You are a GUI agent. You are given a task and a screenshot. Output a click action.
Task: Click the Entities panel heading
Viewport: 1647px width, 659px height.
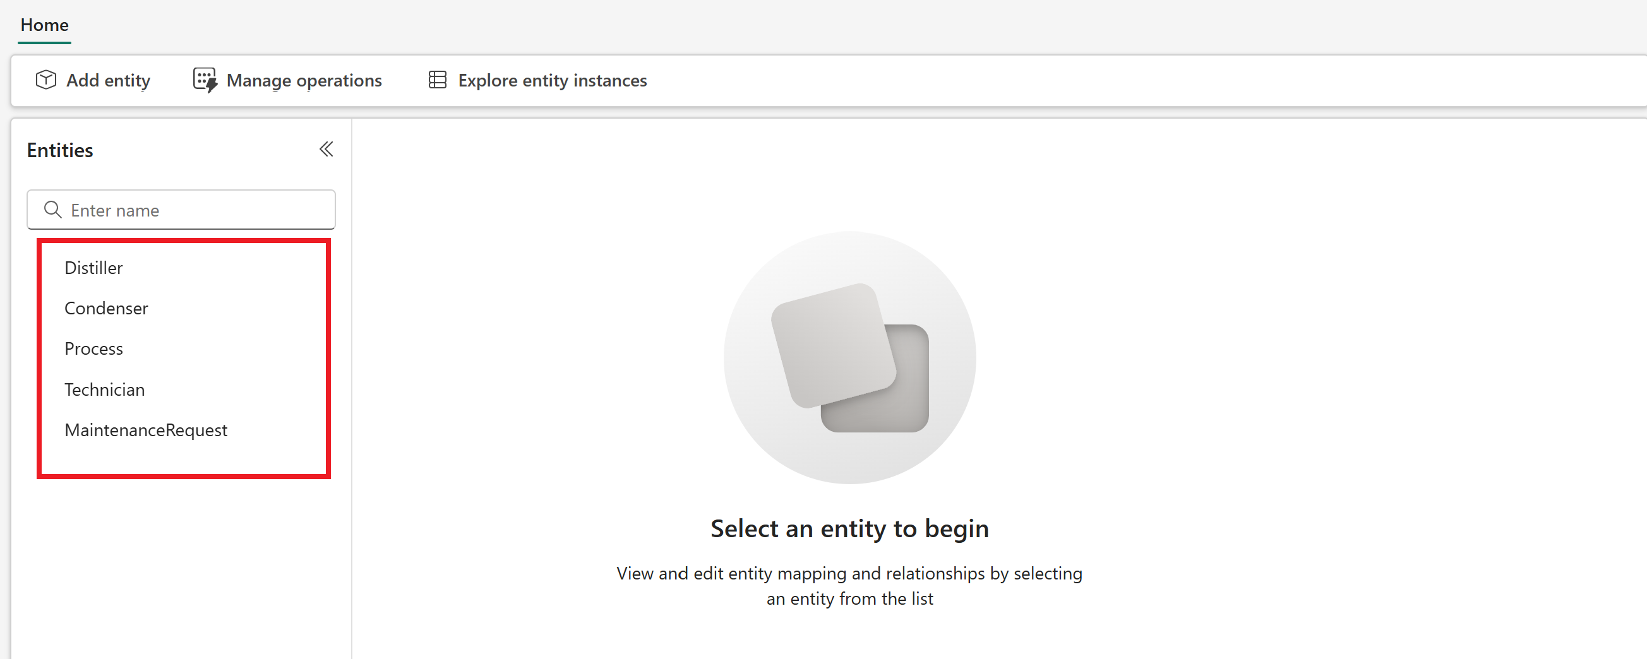(x=60, y=150)
